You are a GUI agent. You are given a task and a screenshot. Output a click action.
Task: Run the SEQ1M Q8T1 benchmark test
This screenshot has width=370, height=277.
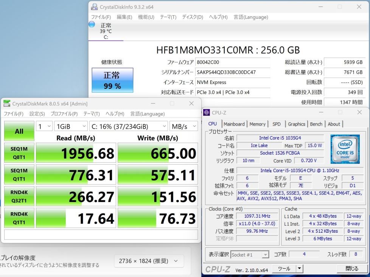point(19,153)
